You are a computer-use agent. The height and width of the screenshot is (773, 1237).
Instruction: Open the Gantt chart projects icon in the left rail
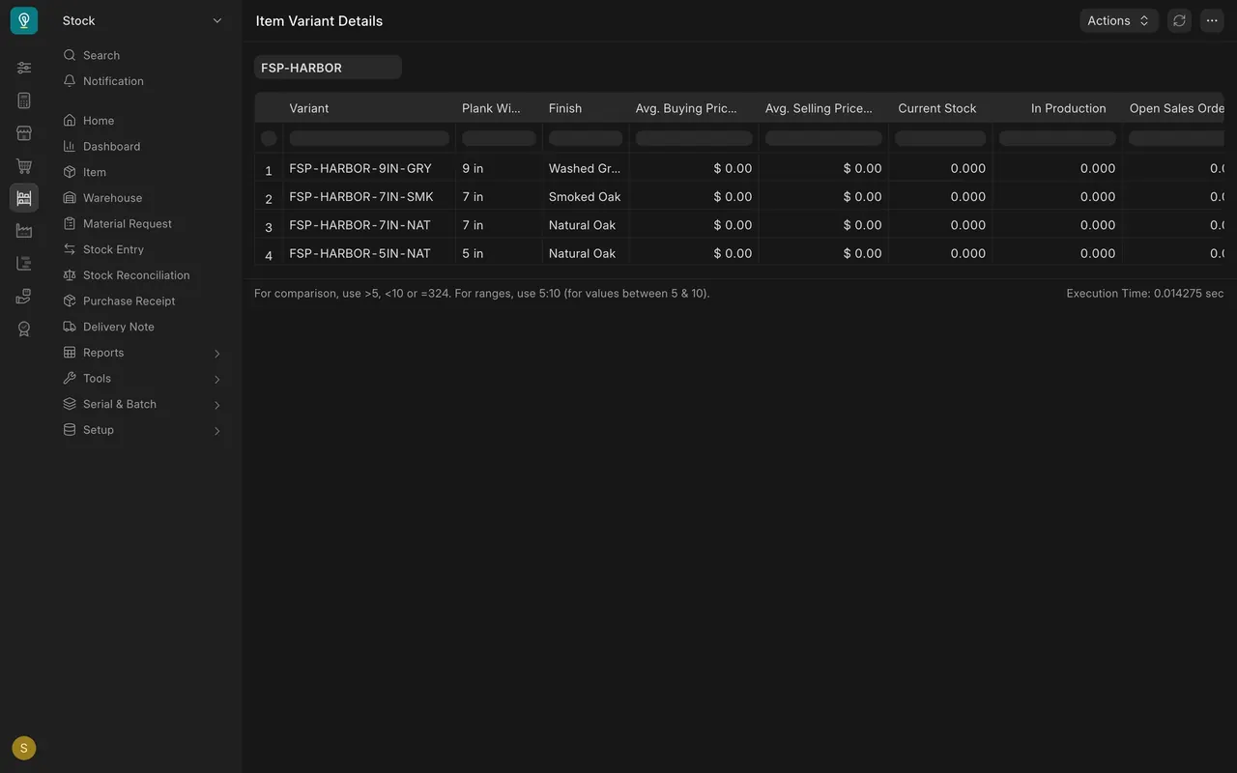[24, 264]
